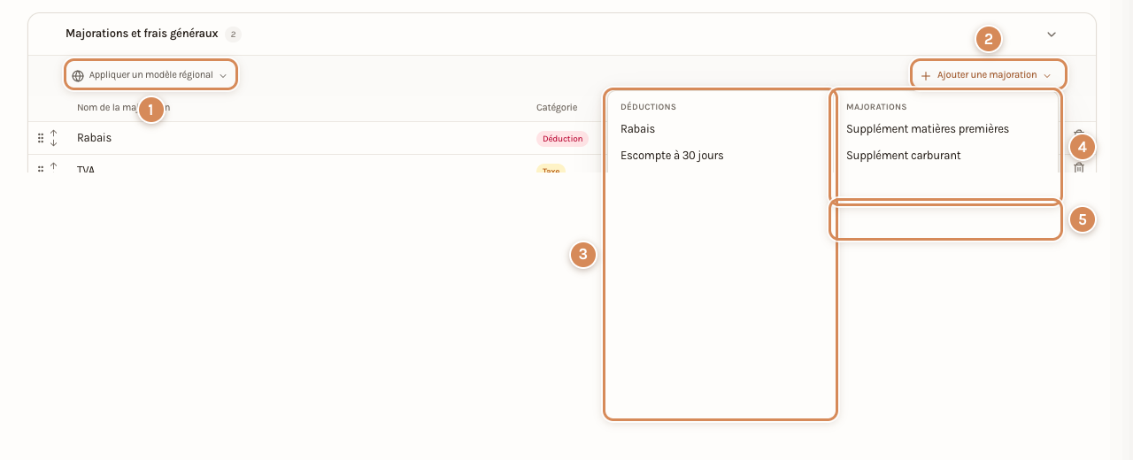
Task: Choose Rabais under the Déductions list
Action: (637, 128)
